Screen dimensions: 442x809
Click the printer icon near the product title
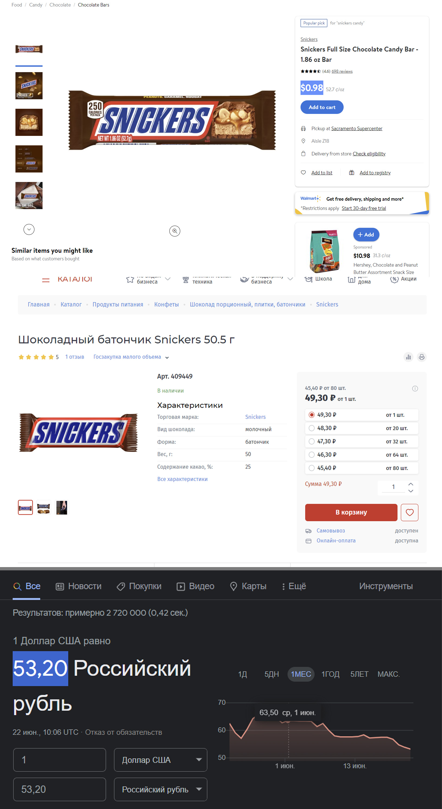pos(422,357)
